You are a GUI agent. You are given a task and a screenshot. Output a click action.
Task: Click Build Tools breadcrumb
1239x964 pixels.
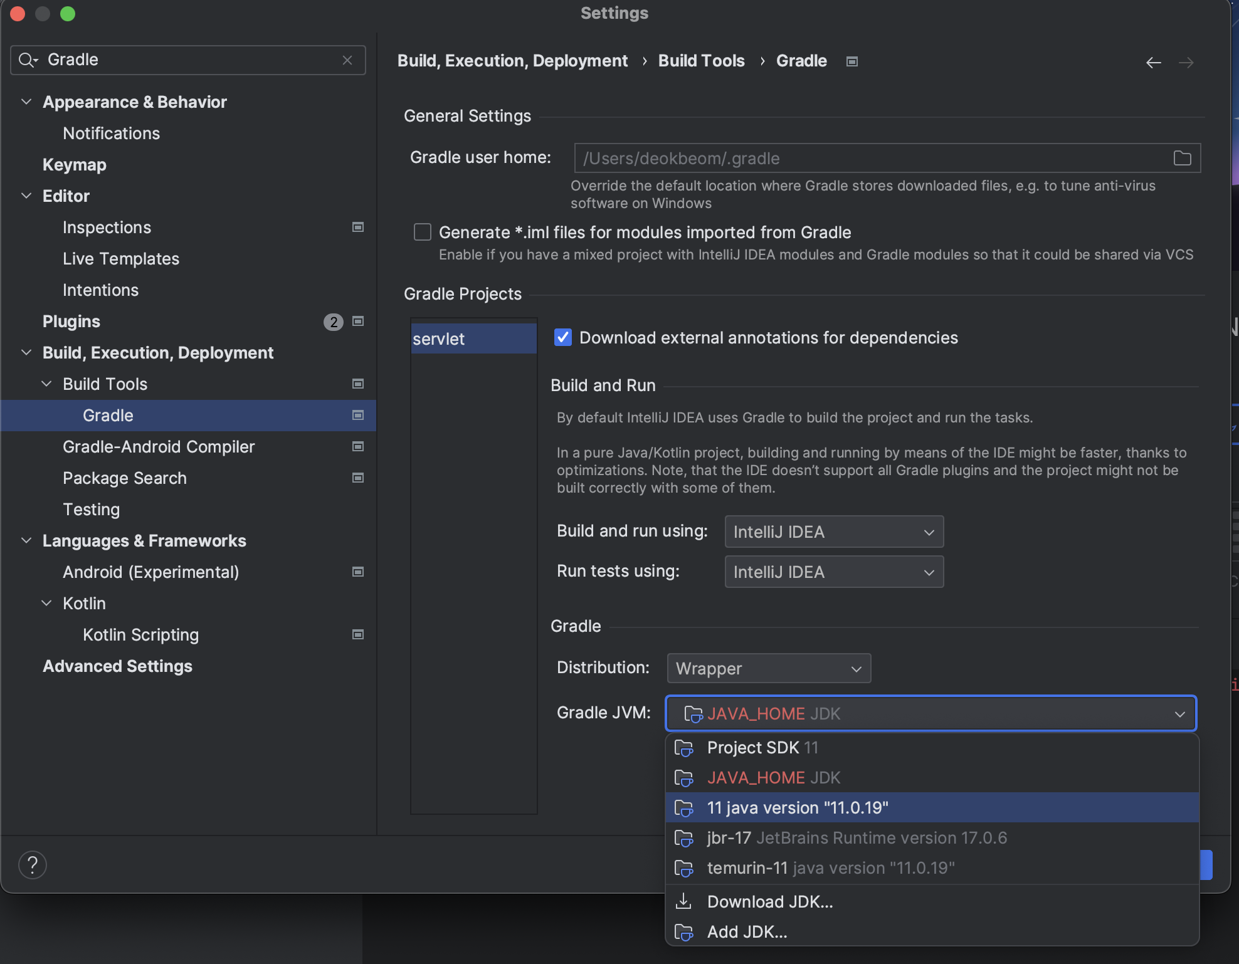click(701, 61)
